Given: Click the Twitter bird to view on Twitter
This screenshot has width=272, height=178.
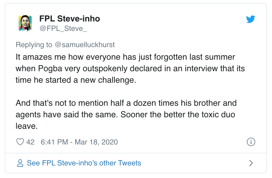Looking at the screenshot, I should coord(251,19).
